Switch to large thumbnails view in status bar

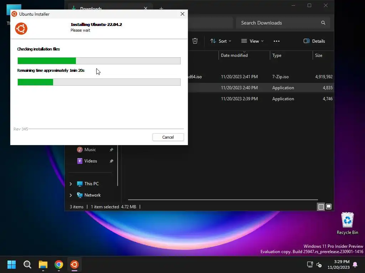[329, 207]
